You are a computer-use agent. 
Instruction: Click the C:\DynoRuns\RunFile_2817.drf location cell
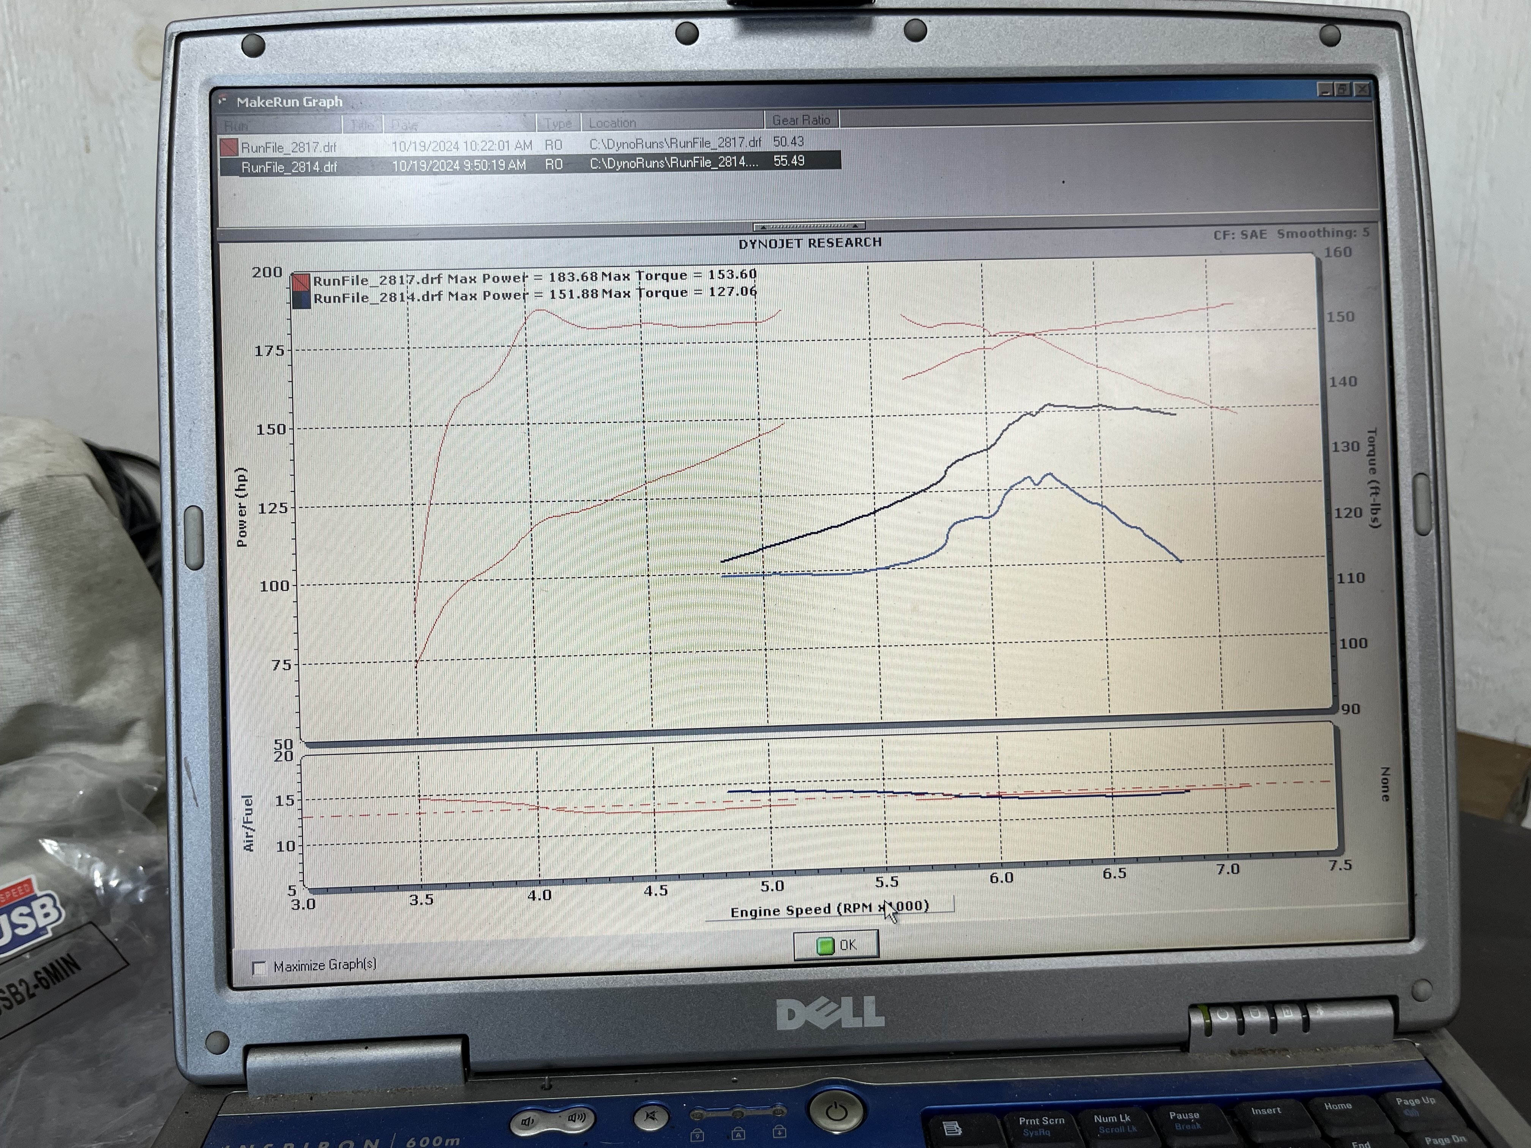(x=675, y=142)
